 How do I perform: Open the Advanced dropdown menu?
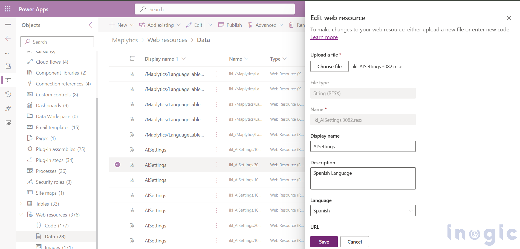265,25
